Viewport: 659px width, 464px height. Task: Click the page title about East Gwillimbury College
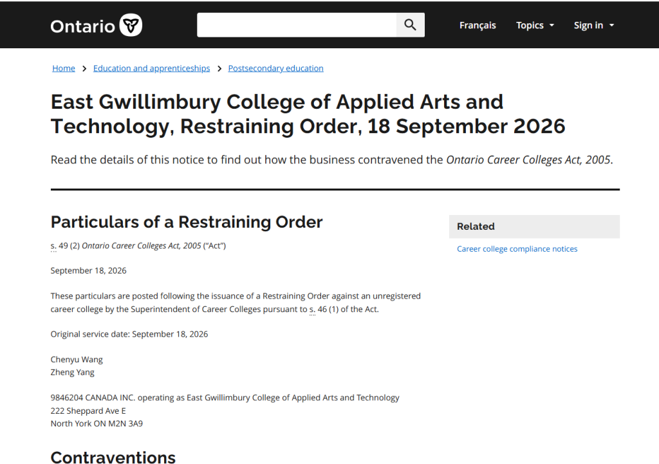[308, 114]
